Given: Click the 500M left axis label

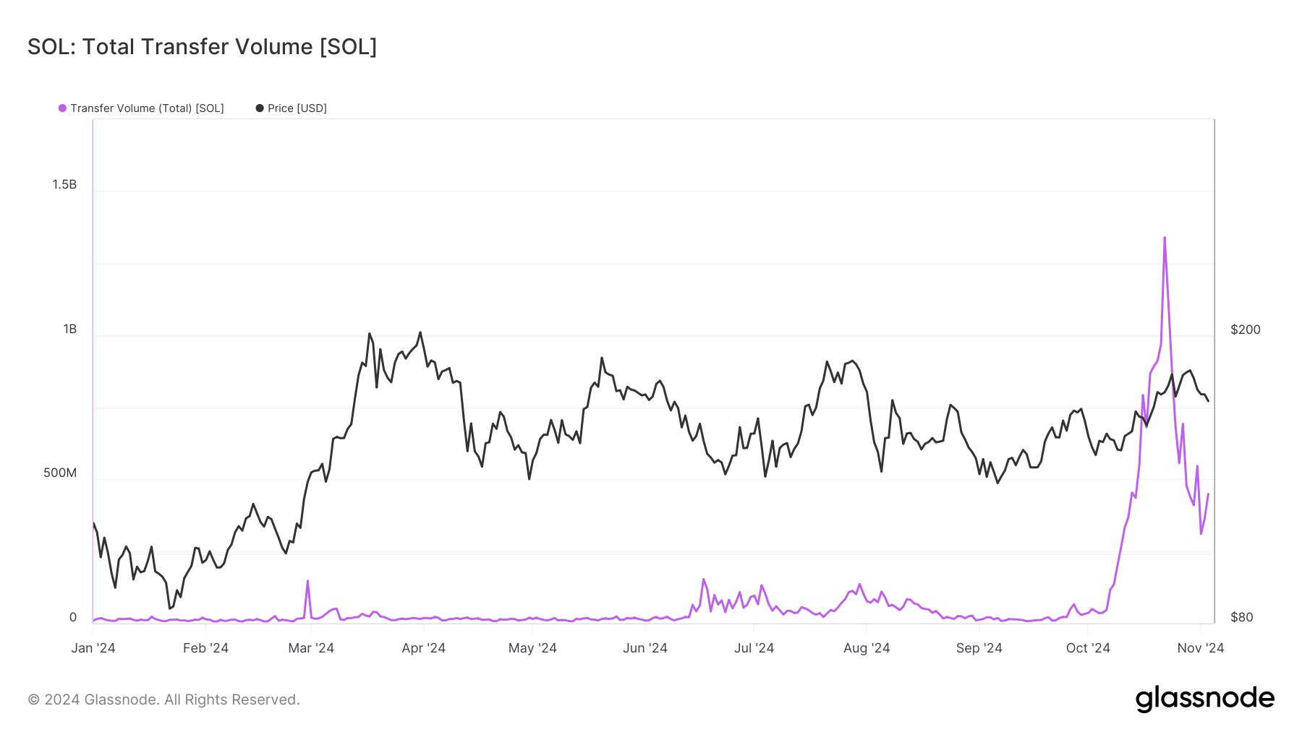Looking at the screenshot, I should pos(60,473).
